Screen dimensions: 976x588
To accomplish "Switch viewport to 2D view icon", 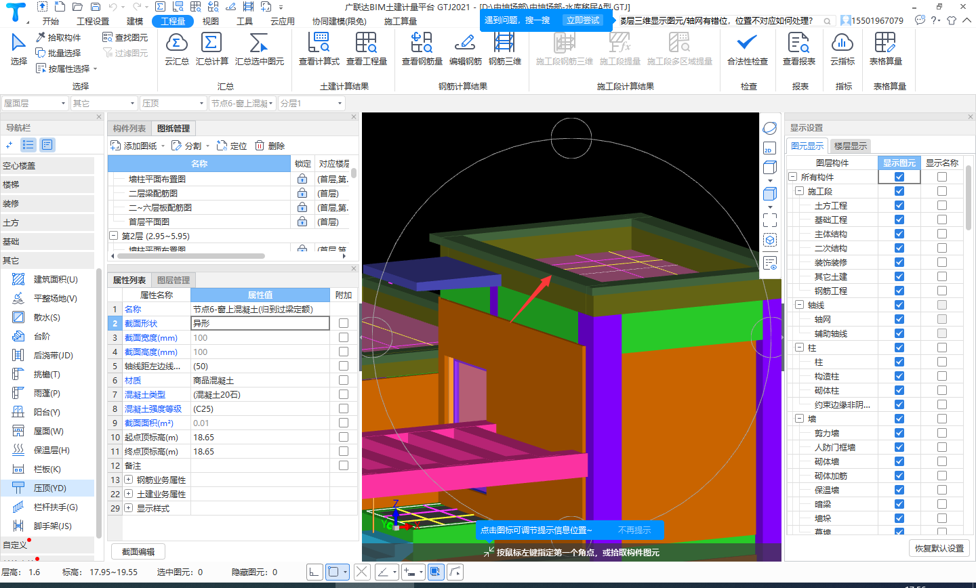I will (x=769, y=148).
